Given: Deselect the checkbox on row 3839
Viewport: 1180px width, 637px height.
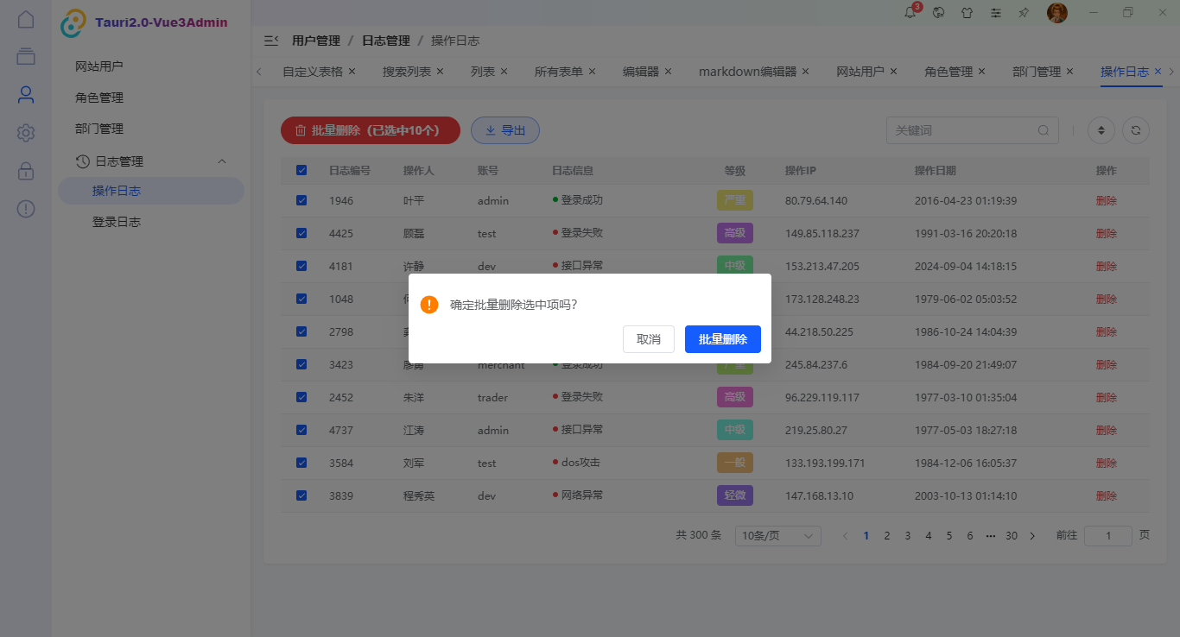Looking at the screenshot, I should 301,495.
